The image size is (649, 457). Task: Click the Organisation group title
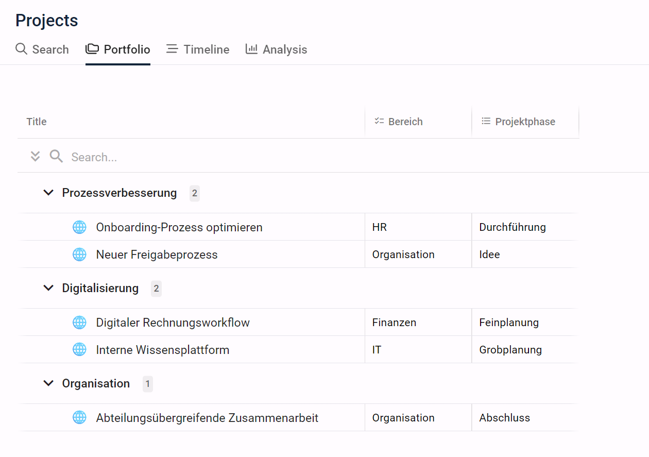click(96, 383)
